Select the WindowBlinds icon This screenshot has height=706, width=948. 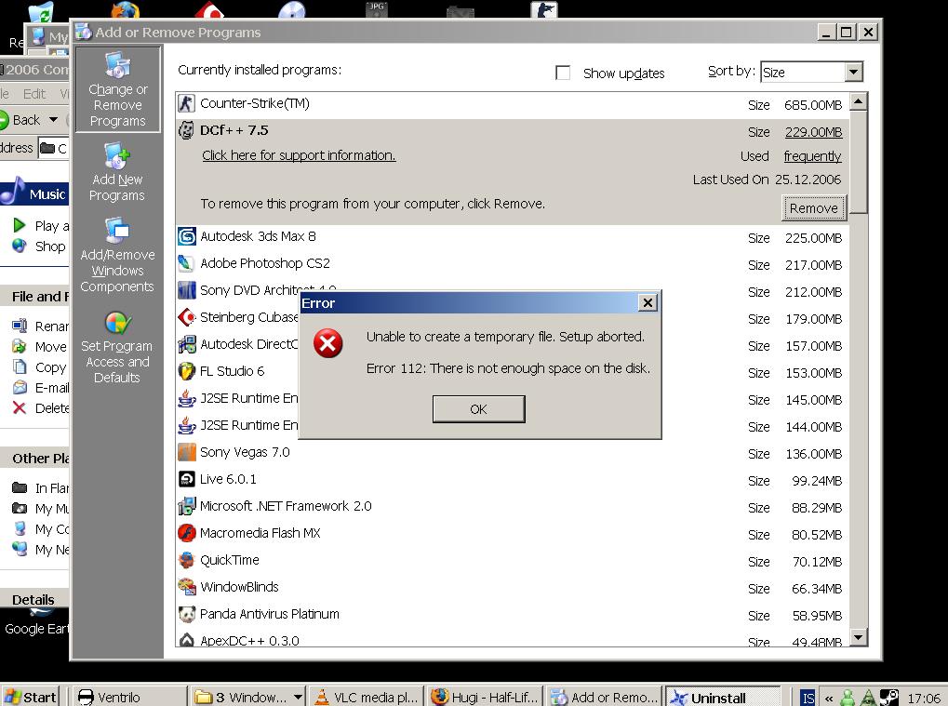pos(186,587)
